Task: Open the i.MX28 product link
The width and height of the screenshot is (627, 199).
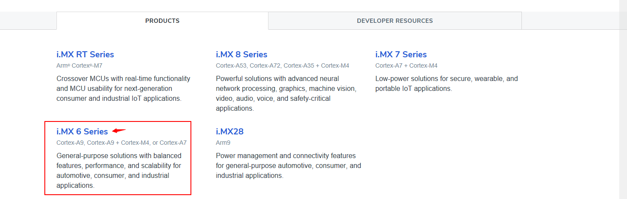Action: point(230,132)
